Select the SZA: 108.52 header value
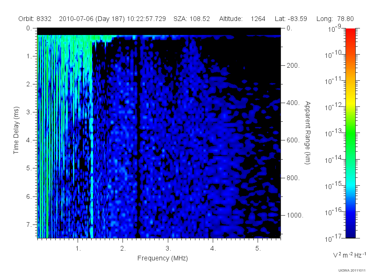The width and height of the screenshot is (374, 280). pos(192,19)
